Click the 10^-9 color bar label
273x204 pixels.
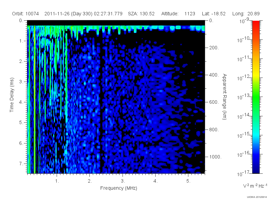[x=244, y=21]
